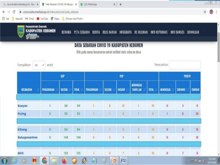Sort by ODP Selesai column
This screenshot has width=220, height=165.
pyautogui.click(x=66, y=90)
